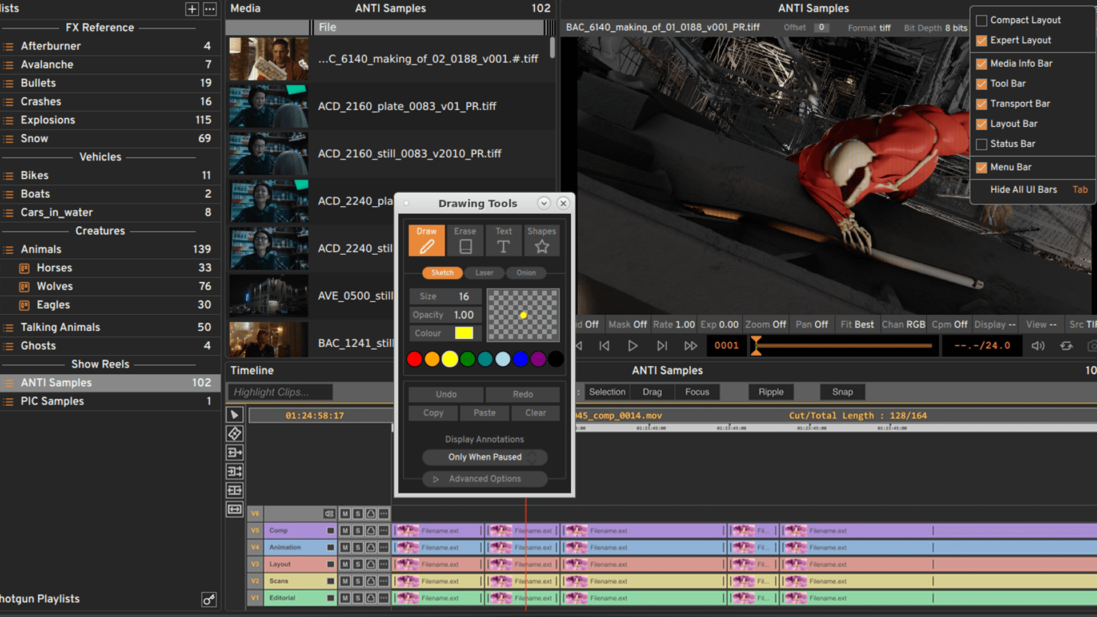Click the Shotgun Playlists key icon
1097x617 pixels.
pos(209,599)
